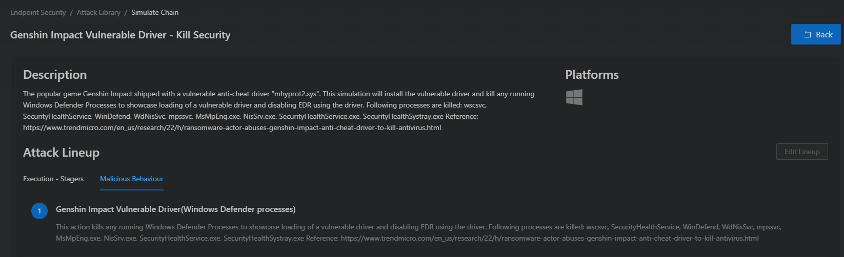
Task: Open the Attack Library breadcrumb
Action: coord(98,12)
